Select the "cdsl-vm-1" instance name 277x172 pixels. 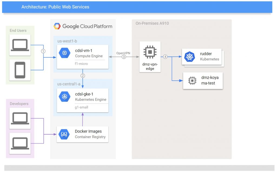(x=84, y=51)
